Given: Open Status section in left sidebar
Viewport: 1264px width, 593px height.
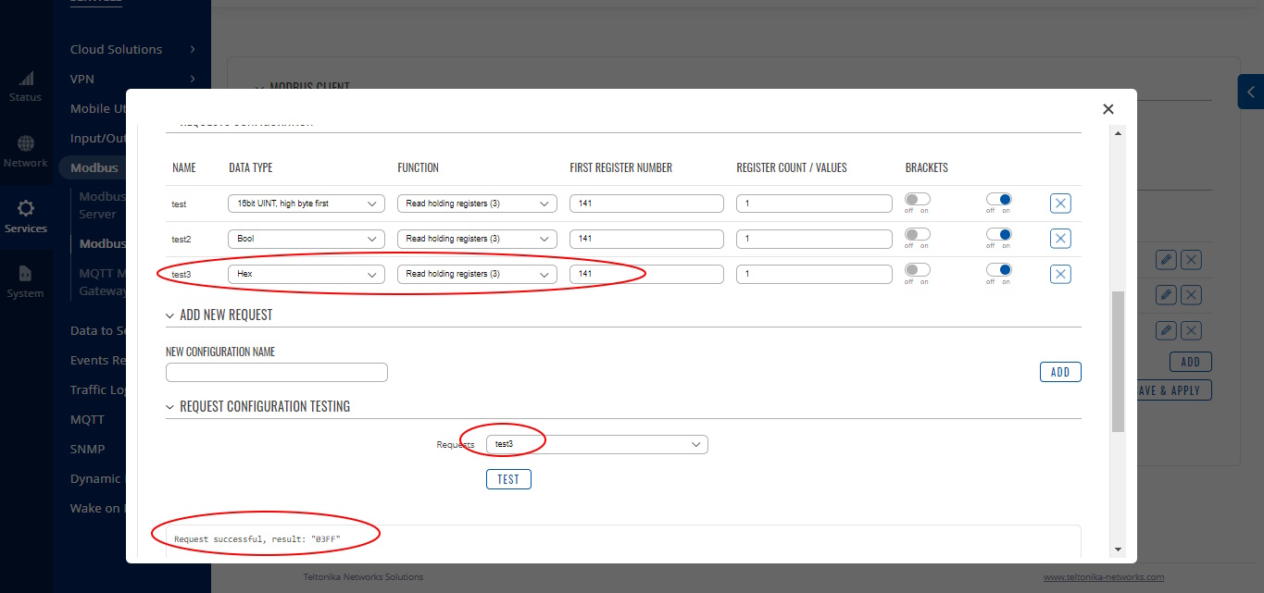Looking at the screenshot, I should [x=25, y=86].
